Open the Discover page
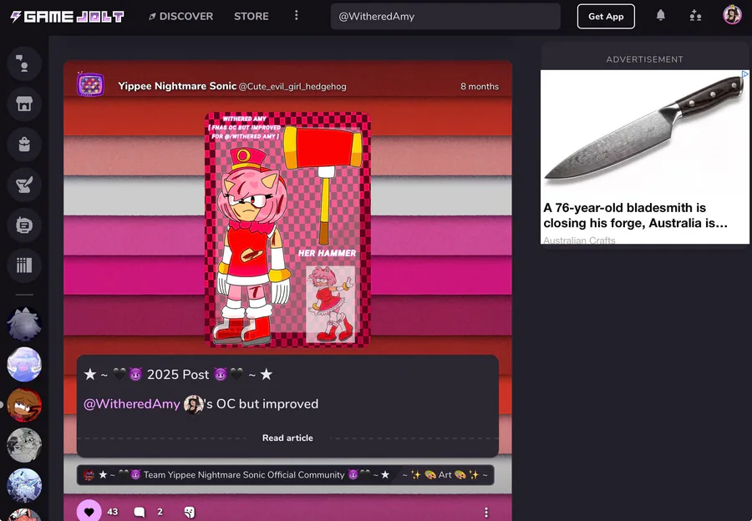 [x=180, y=17]
